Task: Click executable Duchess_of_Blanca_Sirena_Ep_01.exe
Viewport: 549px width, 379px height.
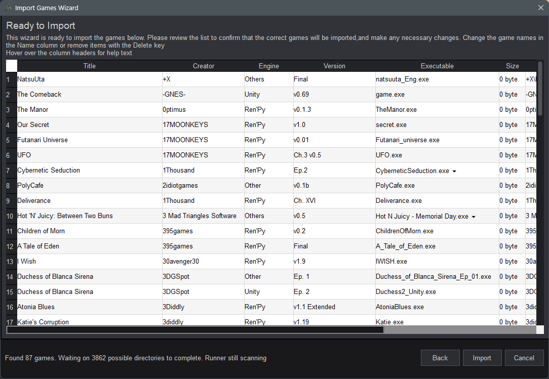Action: point(437,276)
